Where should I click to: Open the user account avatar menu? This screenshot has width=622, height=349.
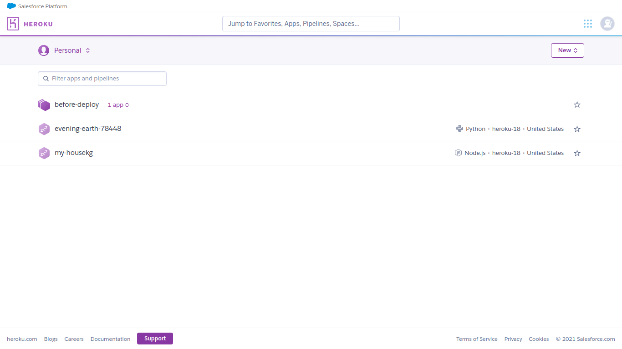click(x=607, y=24)
